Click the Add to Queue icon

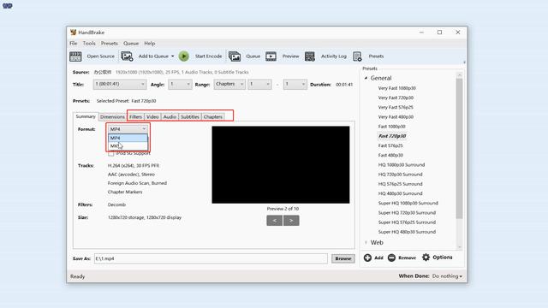[127, 56]
